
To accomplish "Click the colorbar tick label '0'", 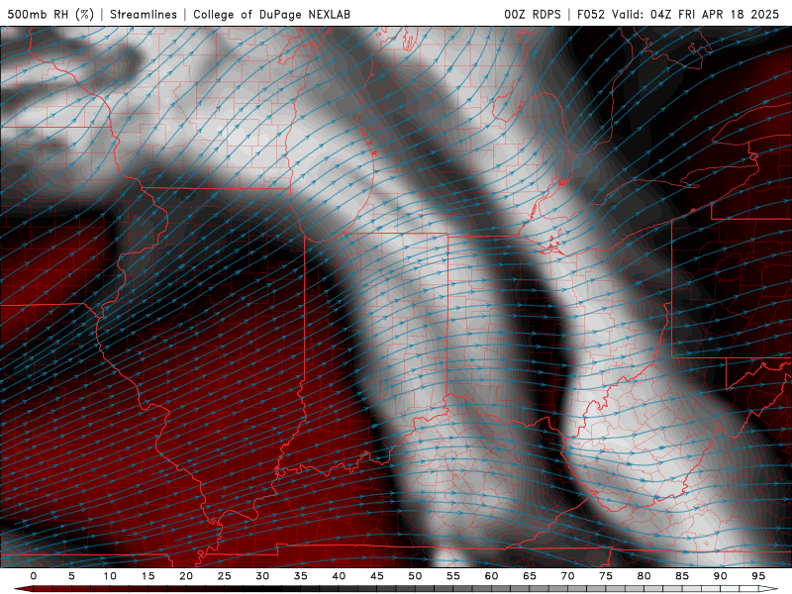I will coord(34,576).
